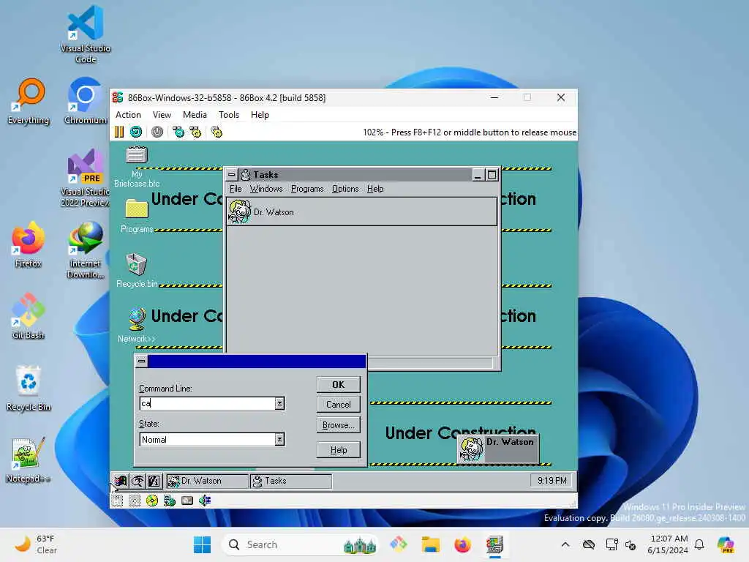
Task: Click Cancel in the Run dialog
Action: tap(338, 404)
